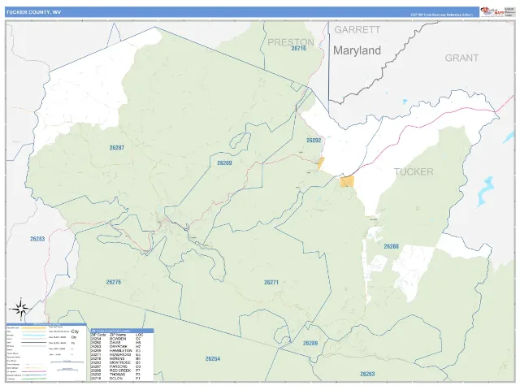Click ZIP code label 26292
Viewport: 520px width, 390px height.
coord(314,141)
